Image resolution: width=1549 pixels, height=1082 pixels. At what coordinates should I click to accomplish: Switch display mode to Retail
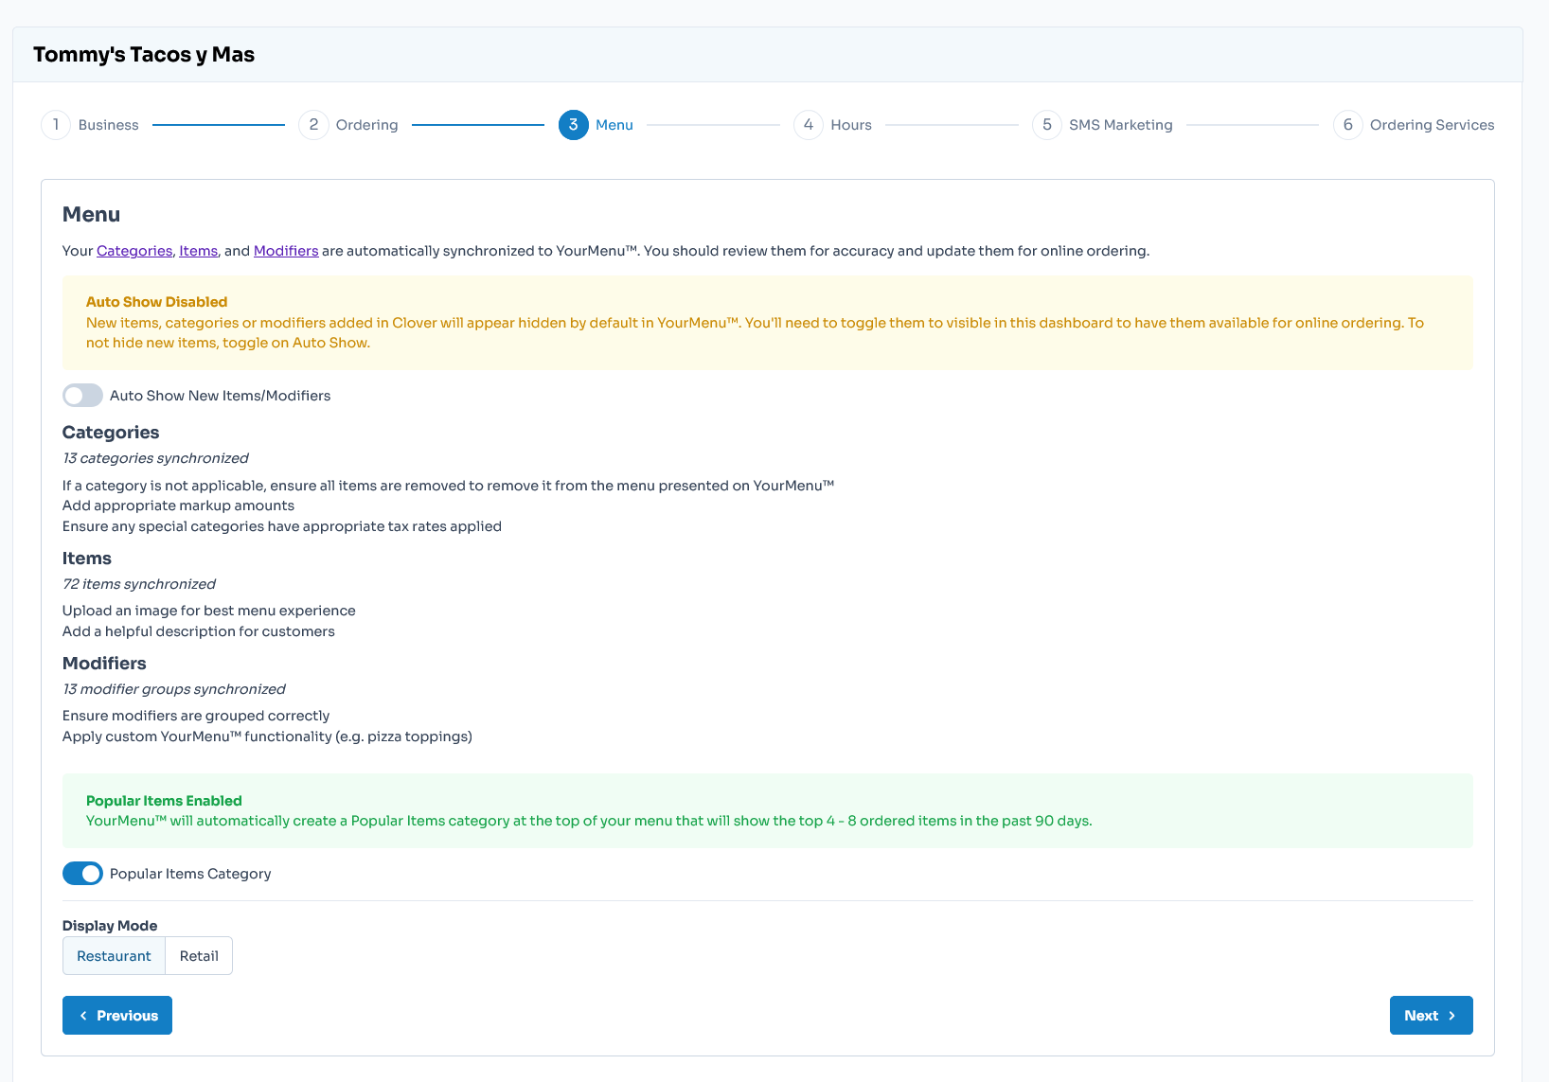click(199, 956)
